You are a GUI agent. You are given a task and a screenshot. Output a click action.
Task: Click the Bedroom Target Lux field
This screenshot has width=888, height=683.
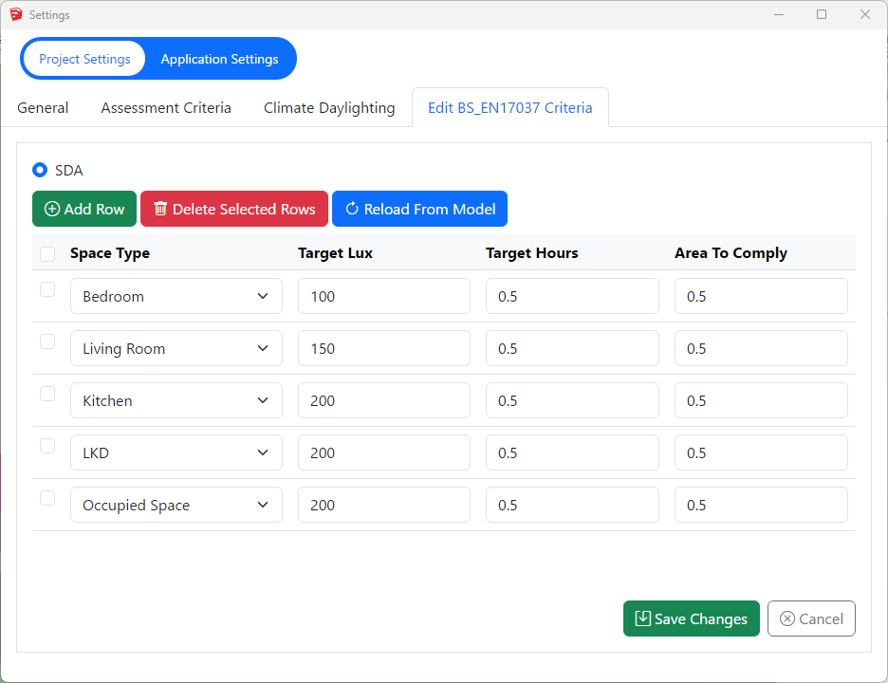pos(383,296)
